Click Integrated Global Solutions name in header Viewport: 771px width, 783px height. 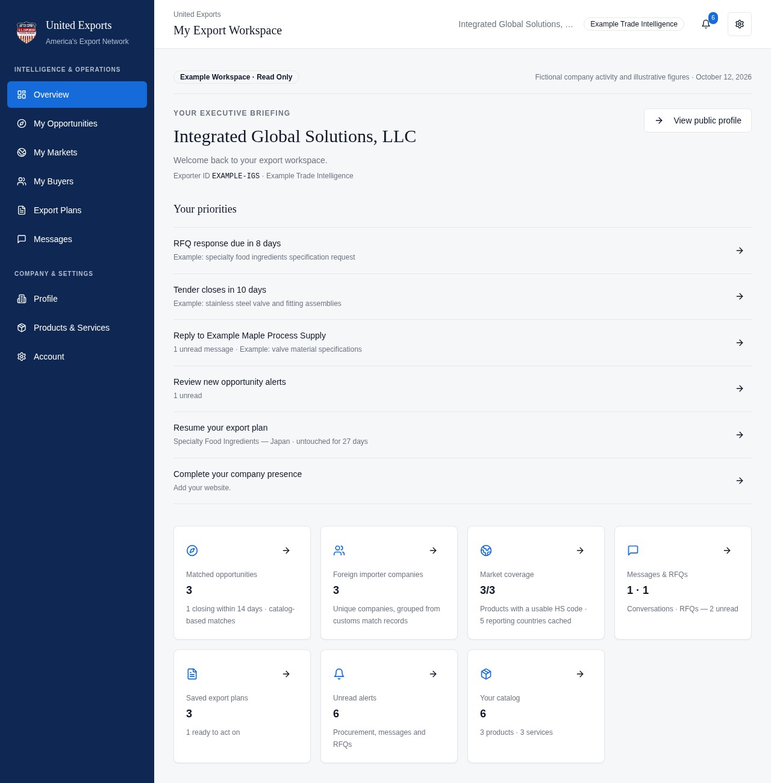pos(516,24)
